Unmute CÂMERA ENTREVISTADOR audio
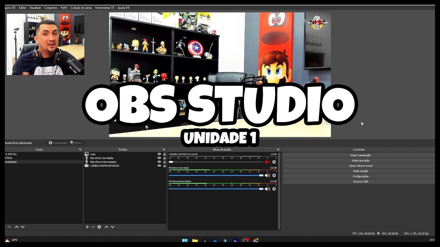This screenshot has height=247, width=440. coord(267,162)
